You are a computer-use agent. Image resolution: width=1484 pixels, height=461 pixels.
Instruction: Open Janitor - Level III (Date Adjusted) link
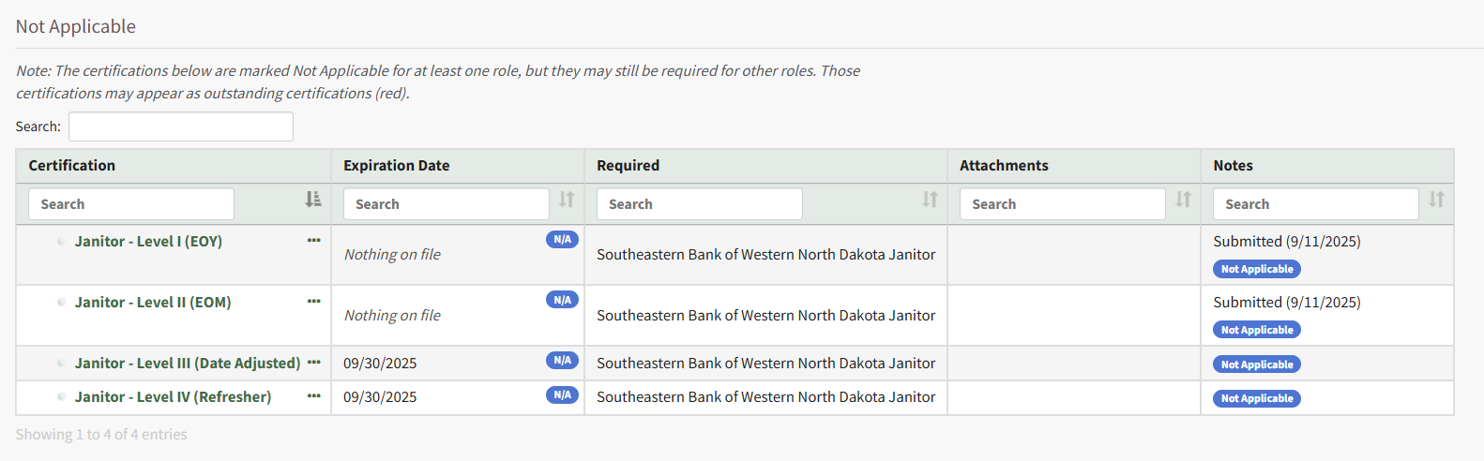click(188, 364)
